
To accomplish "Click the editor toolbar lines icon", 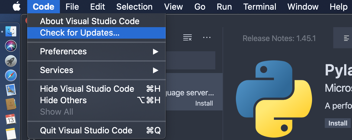I will click(x=347, y=38).
